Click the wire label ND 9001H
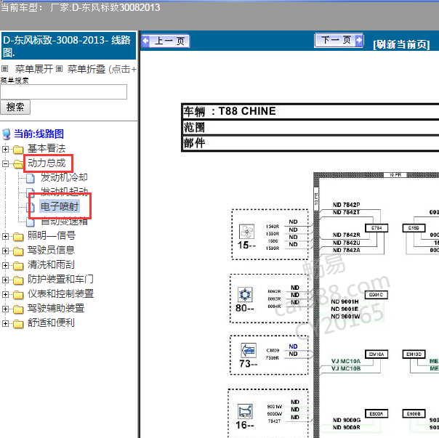 pos(345,301)
